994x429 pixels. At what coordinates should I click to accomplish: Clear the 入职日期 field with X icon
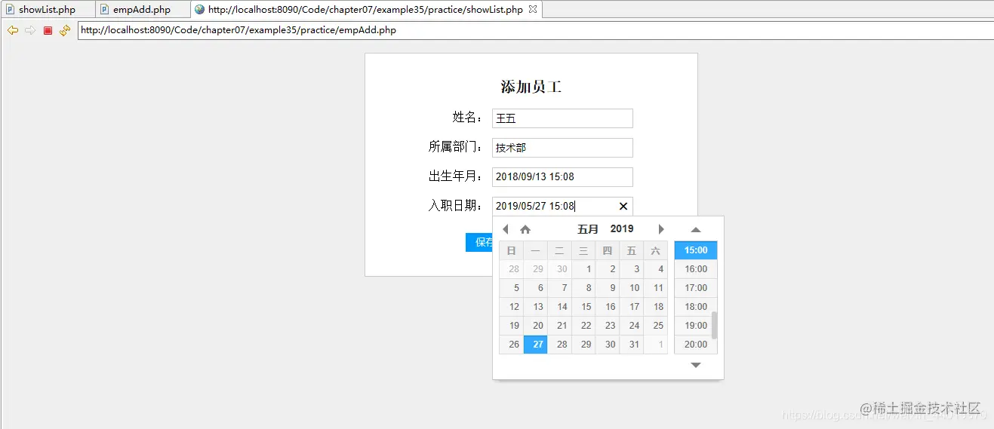click(623, 207)
